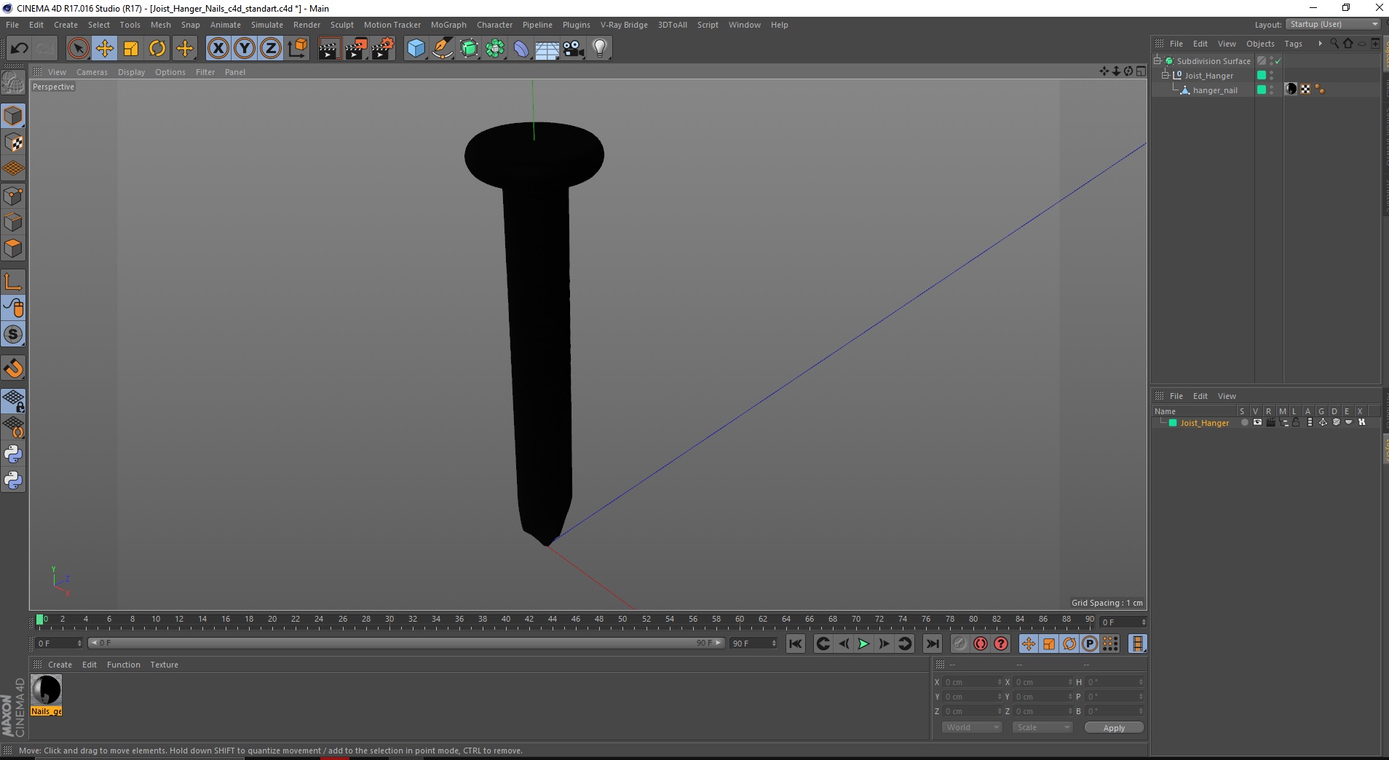The image size is (1389, 760).
Task: Toggle Z axis lock
Action: 271,49
